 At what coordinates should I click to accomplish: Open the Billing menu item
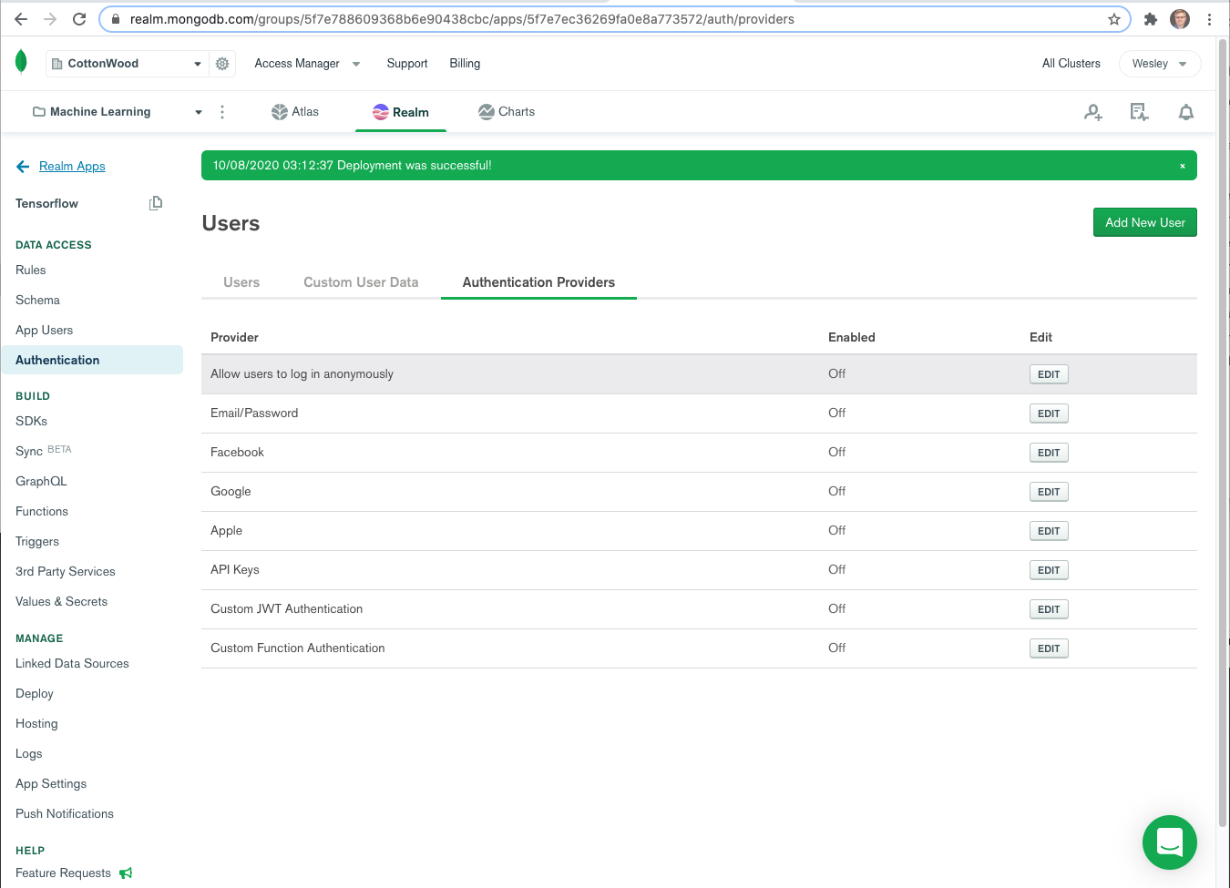coord(465,64)
